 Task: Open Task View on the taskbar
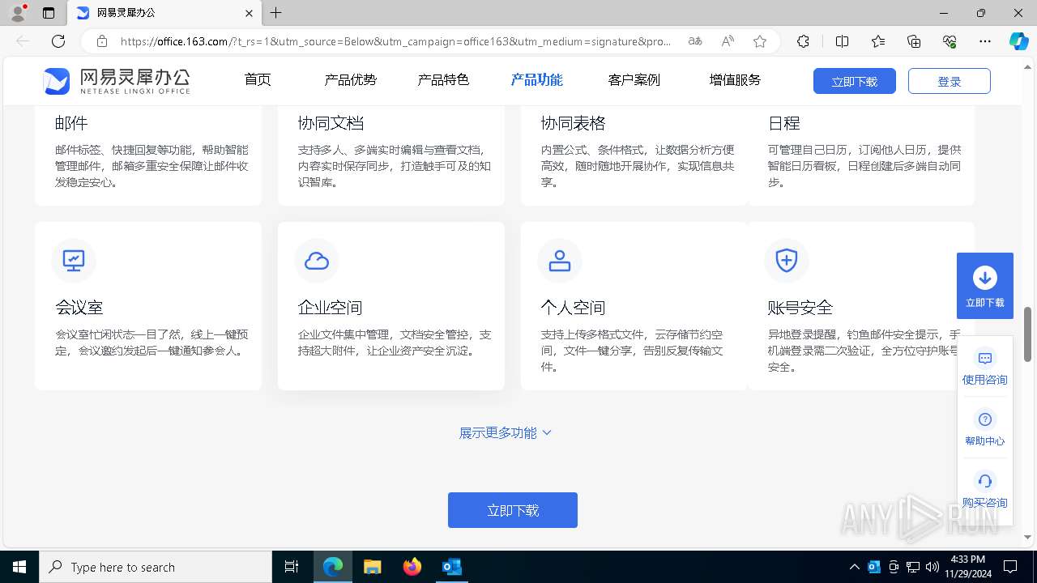[292, 567]
